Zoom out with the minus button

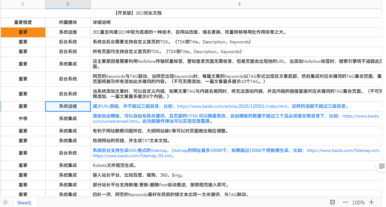pyautogui.click(x=346, y=203)
